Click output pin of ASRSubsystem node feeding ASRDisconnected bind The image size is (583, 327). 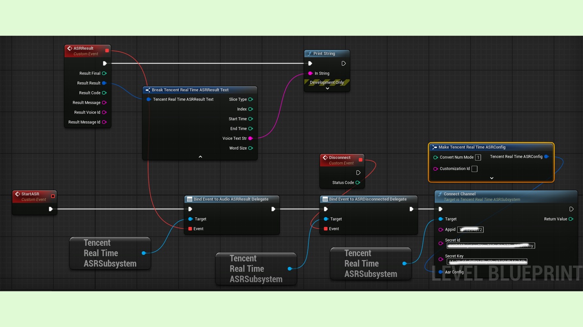tap(290, 268)
